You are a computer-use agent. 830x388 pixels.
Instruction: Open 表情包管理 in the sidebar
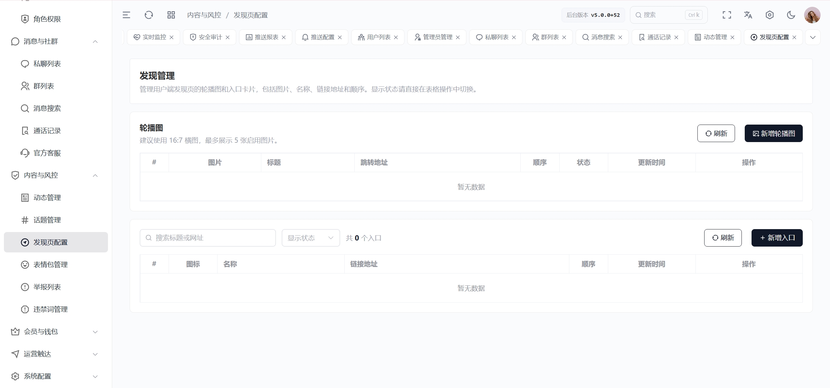point(56,265)
